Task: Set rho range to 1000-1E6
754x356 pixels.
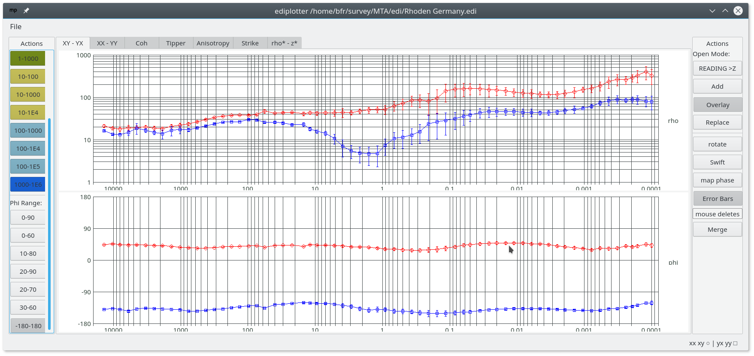Action: click(28, 185)
